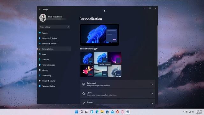204x115 pixels.
Task: Open the taskbar clock and date
Action: click(199, 112)
